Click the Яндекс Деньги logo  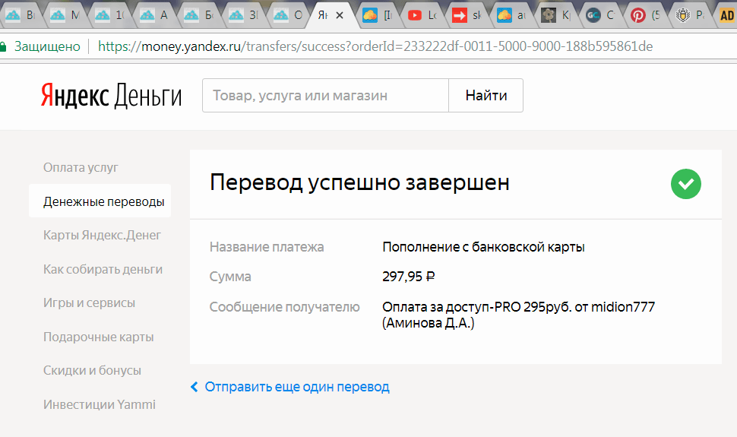(x=111, y=96)
